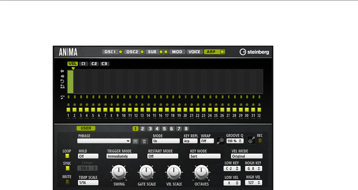Select the C2 controller lane tab

[x=94, y=63]
